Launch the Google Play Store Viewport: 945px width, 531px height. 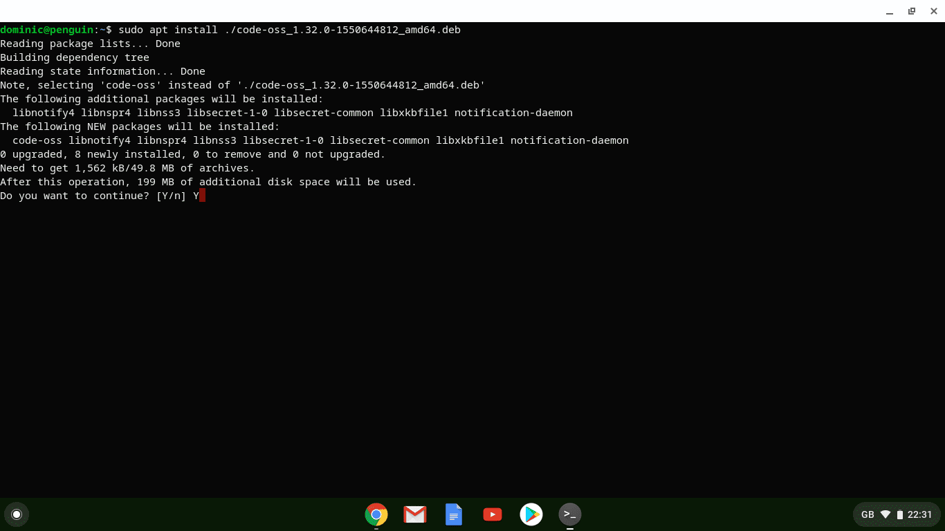(x=531, y=514)
